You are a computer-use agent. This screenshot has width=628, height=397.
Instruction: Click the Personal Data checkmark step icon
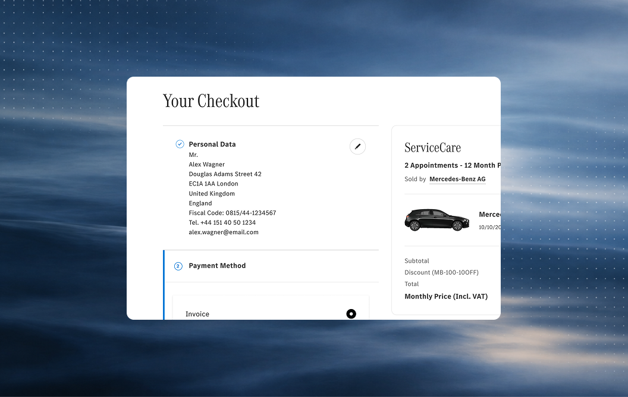point(180,144)
